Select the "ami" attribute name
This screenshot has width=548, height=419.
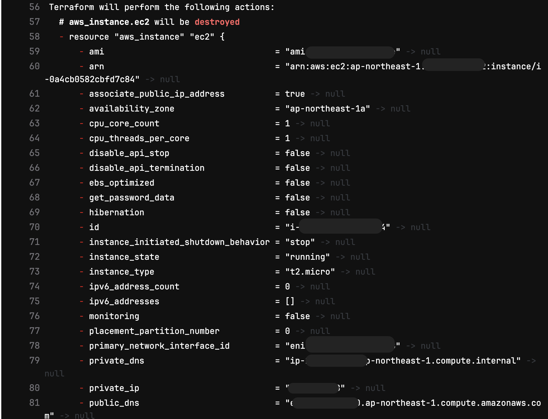(97, 52)
